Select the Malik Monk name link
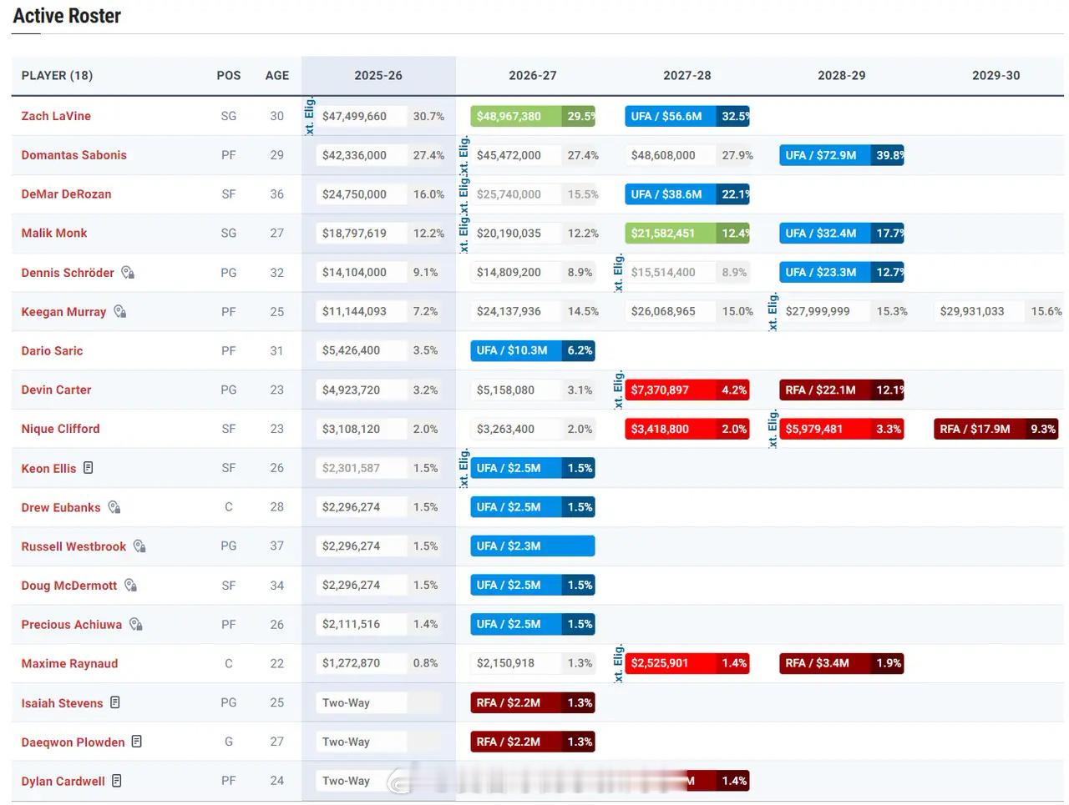This screenshot has height=805, width=1069. coord(54,233)
